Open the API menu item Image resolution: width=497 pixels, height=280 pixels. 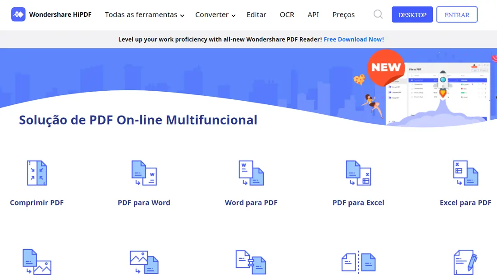point(313,14)
